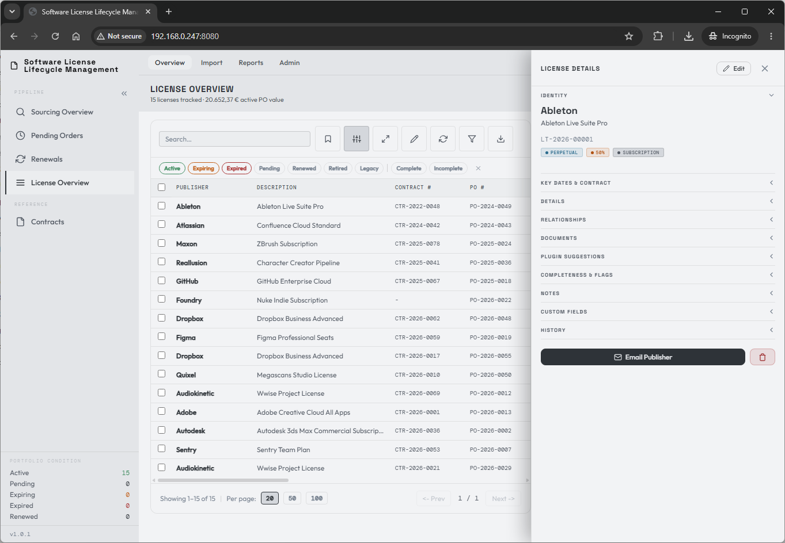Switch to the Overview tab

click(170, 63)
